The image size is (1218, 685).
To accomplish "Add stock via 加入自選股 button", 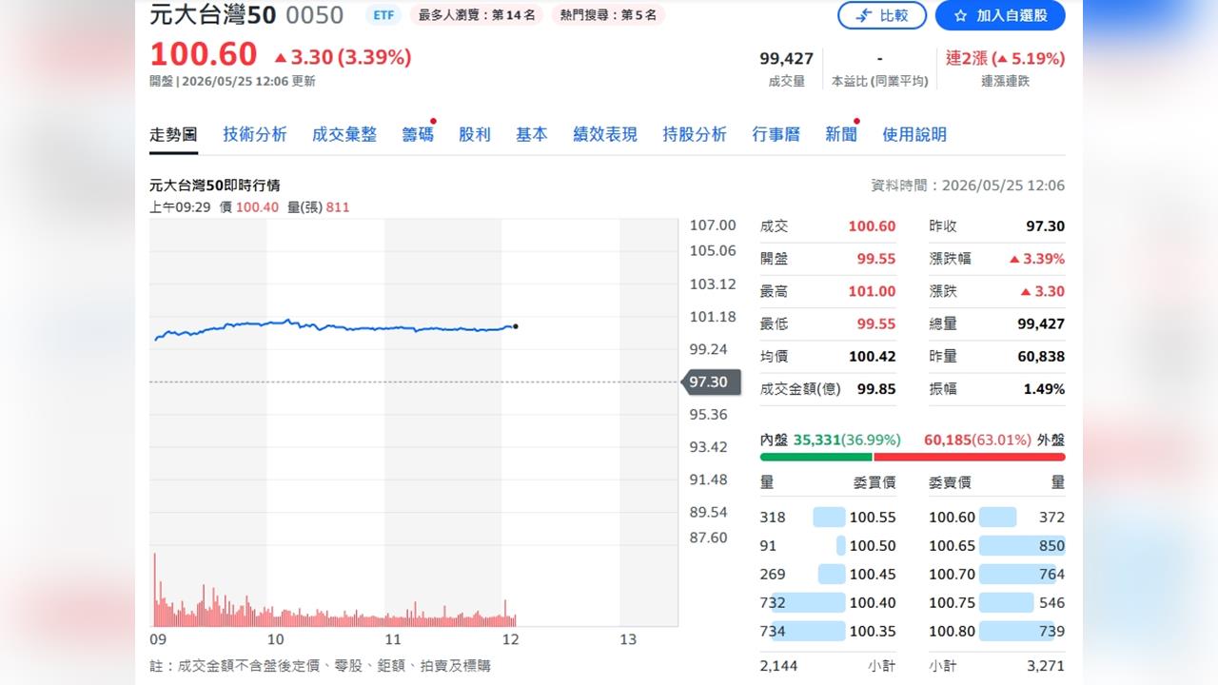I will (x=1000, y=15).
